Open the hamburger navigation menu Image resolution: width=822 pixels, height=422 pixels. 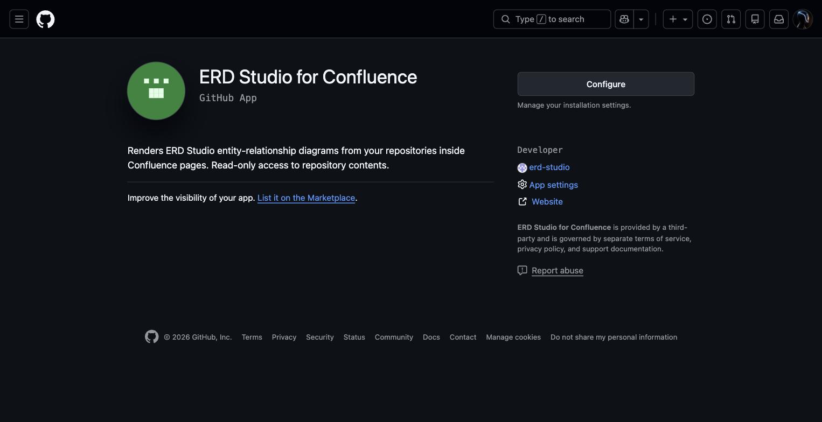click(19, 19)
